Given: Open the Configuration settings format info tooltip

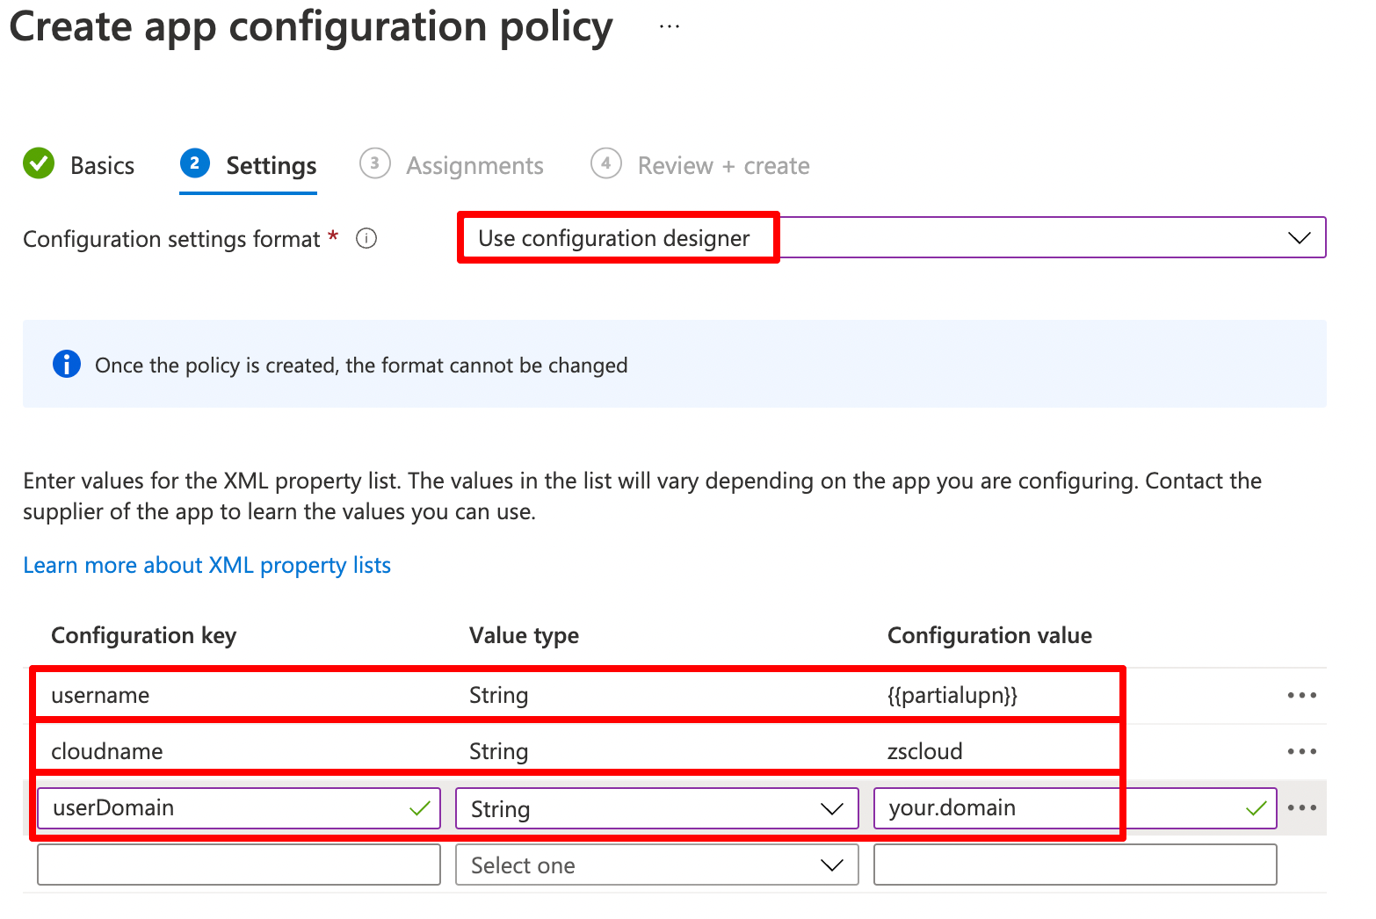Looking at the screenshot, I should [x=366, y=238].
